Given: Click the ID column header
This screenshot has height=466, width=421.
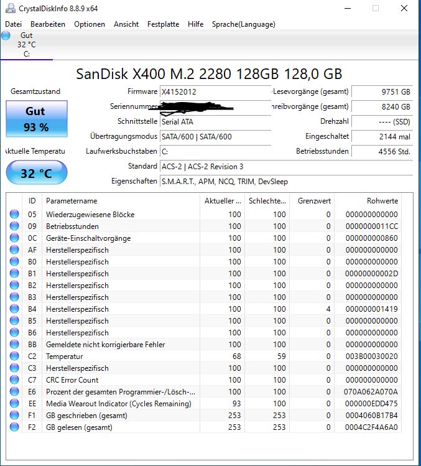Looking at the screenshot, I should [x=32, y=201].
